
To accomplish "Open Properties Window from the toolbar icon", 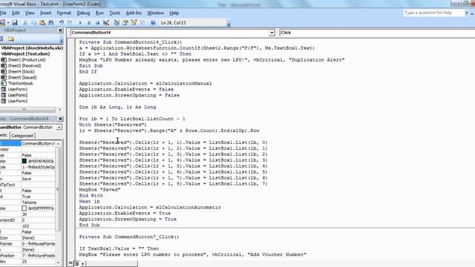I will pyautogui.click(x=125, y=23).
